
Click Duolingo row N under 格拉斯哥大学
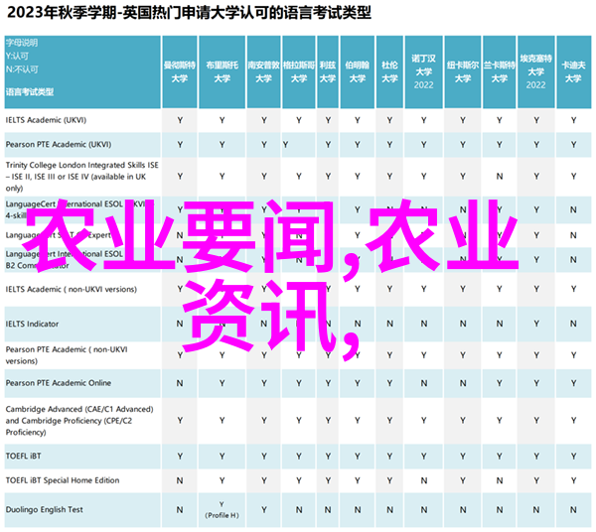(299, 510)
